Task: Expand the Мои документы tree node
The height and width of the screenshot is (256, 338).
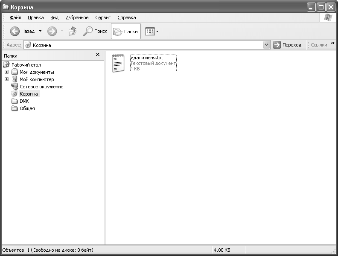Action: (6, 72)
